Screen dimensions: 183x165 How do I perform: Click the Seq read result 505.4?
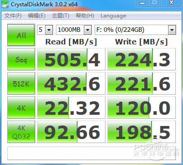click(71, 59)
